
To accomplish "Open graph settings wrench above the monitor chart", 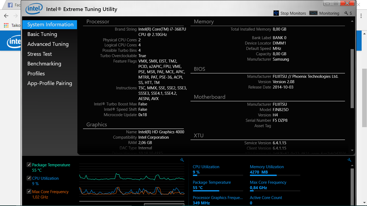I will click(x=182, y=160).
